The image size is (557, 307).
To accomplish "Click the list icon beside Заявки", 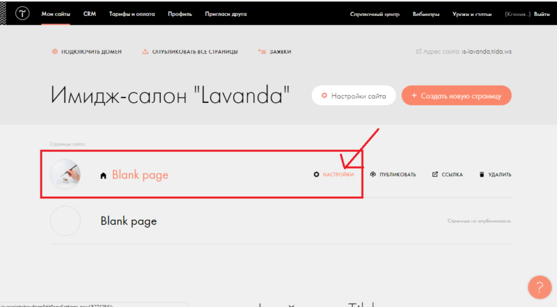I will pyautogui.click(x=262, y=52).
